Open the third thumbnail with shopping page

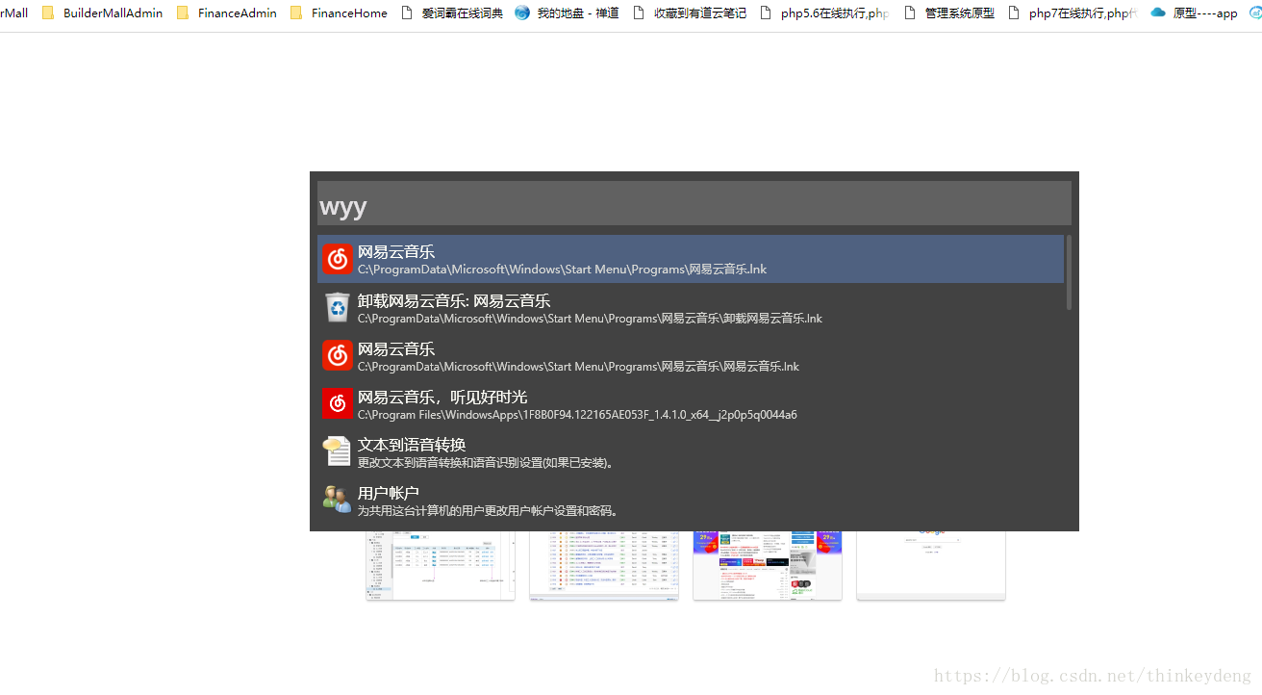tap(768, 565)
